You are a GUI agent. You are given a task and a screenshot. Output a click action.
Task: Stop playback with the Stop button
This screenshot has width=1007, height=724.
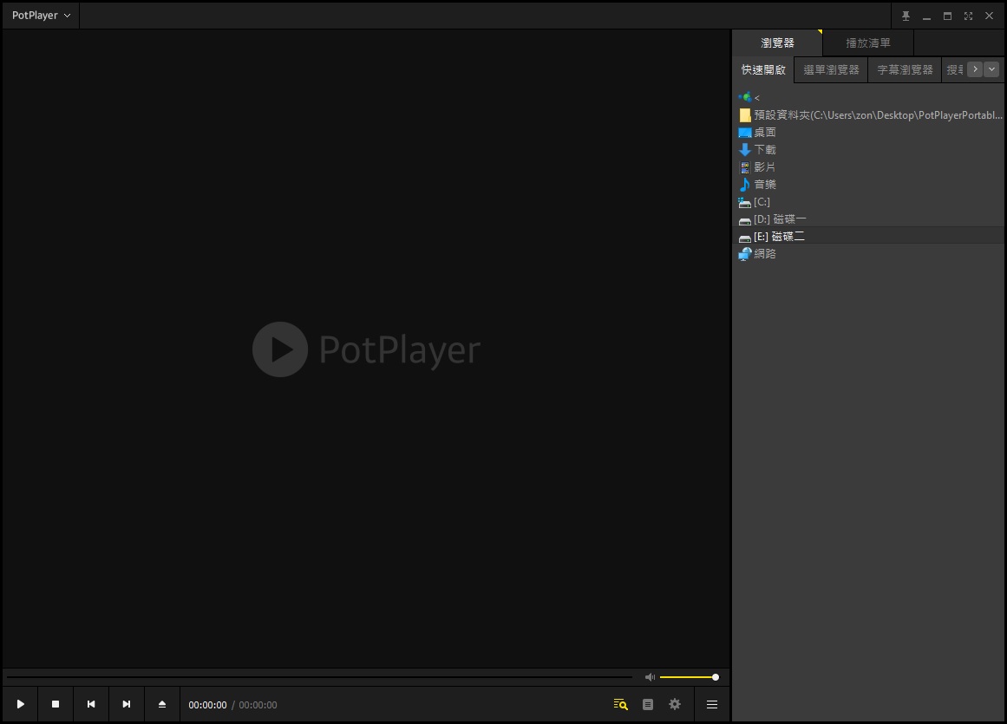(x=56, y=704)
